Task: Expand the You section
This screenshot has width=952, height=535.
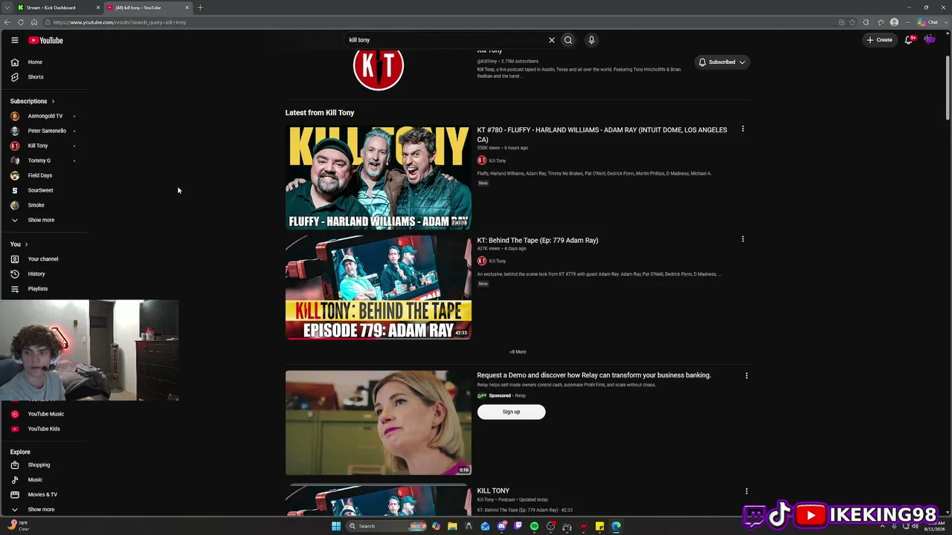Action: pos(19,244)
